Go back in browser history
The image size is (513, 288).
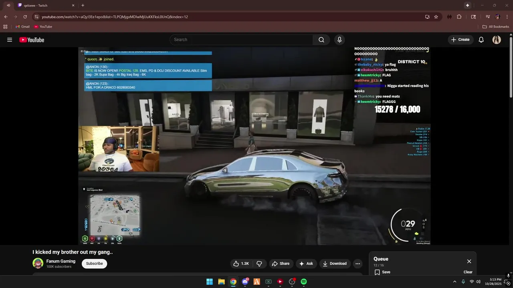6,17
